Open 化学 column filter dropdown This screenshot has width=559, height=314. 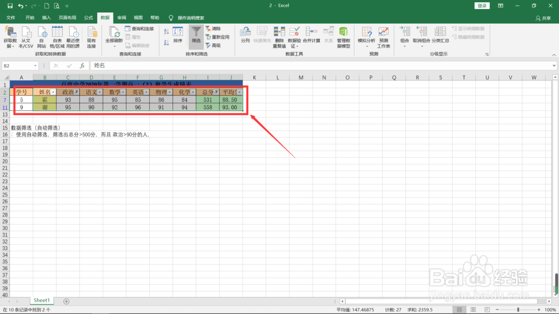coord(193,92)
